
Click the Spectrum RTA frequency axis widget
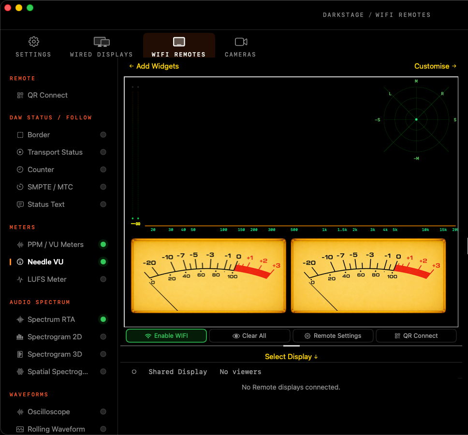pyautogui.click(x=301, y=229)
